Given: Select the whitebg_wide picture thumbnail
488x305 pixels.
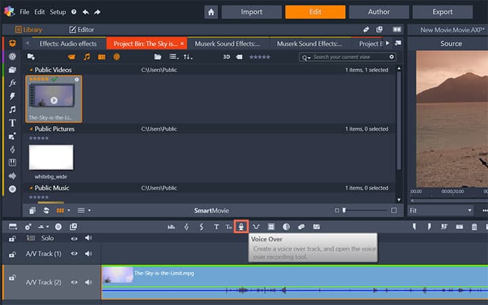Looking at the screenshot, I should 51,157.
